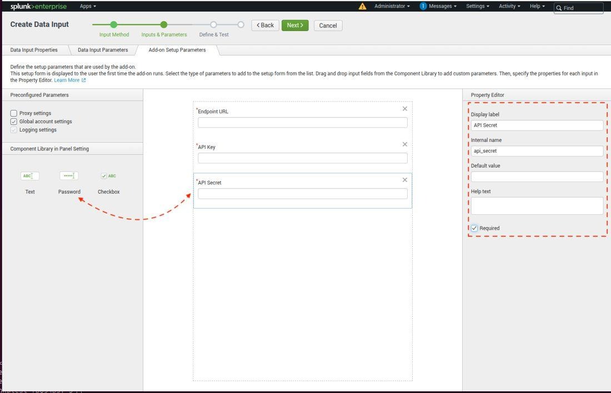Viewport: 611px width, 393px height.
Task: Select the Password component icon
Action: click(x=69, y=176)
